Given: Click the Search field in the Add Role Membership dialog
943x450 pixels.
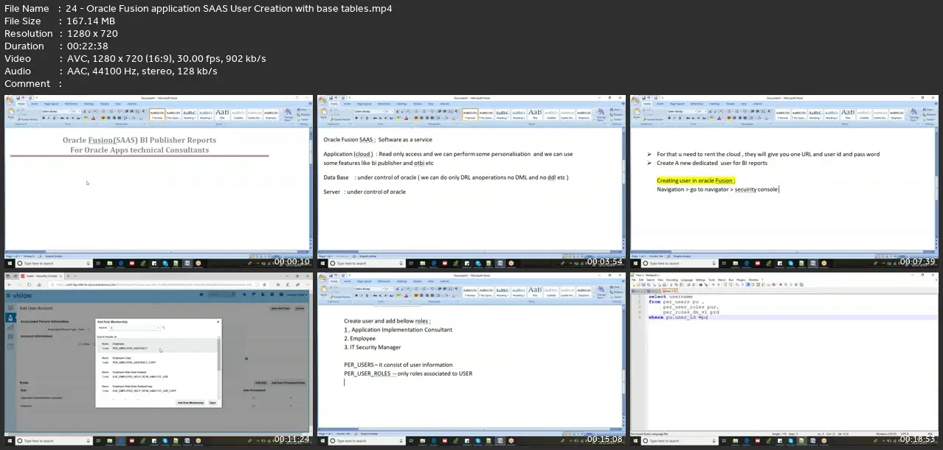Looking at the screenshot, I should (x=134, y=328).
